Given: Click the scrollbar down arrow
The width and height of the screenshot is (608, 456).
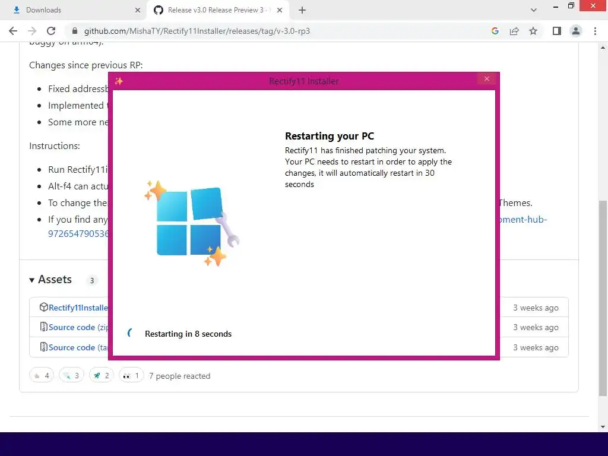Looking at the screenshot, I should click(x=603, y=427).
